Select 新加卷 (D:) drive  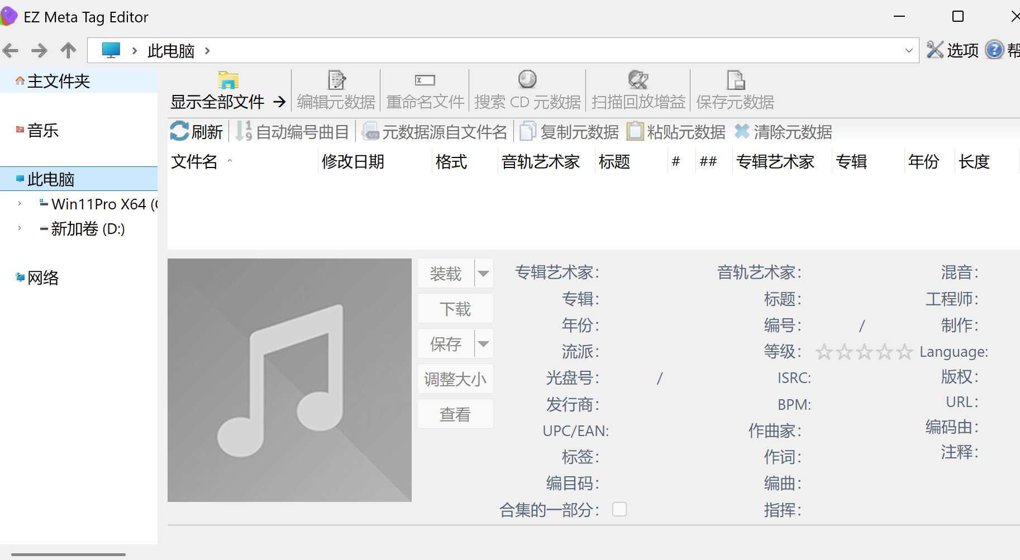82,229
